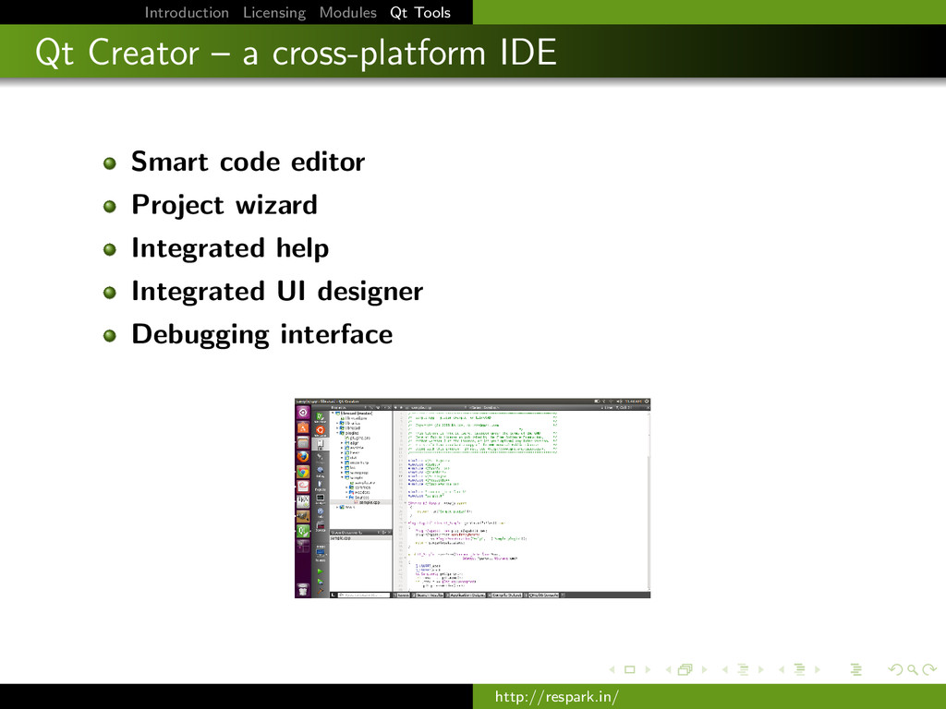The height and width of the screenshot is (709, 946).
Task: Click the subsection lines navigation icon
Action: click(744, 670)
